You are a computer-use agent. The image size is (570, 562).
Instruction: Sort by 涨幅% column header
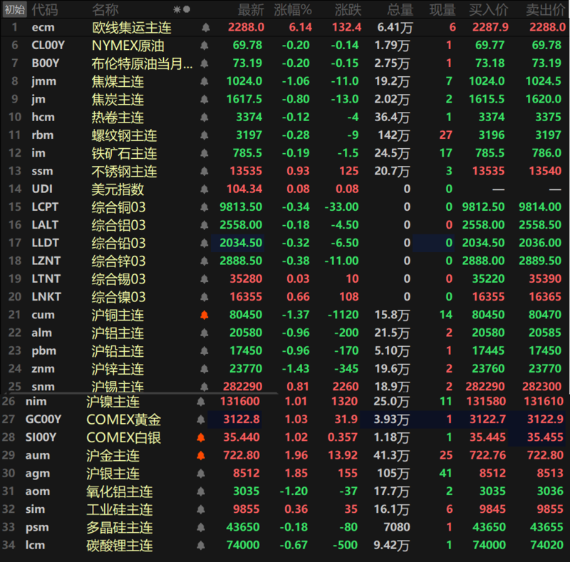293,9
